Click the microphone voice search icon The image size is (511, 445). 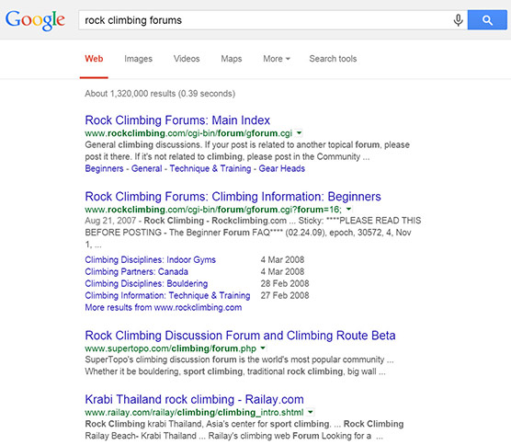click(458, 20)
